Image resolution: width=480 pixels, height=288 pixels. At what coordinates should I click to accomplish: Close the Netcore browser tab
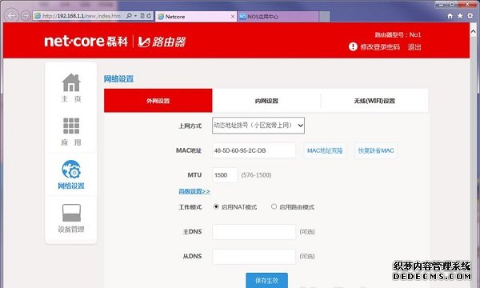(233, 16)
